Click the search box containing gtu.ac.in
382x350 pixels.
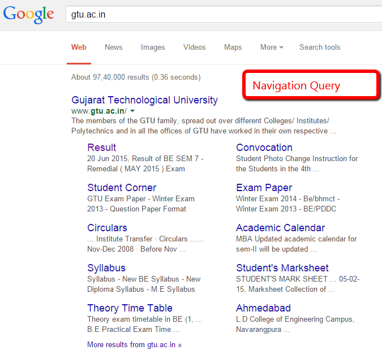point(224,14)
